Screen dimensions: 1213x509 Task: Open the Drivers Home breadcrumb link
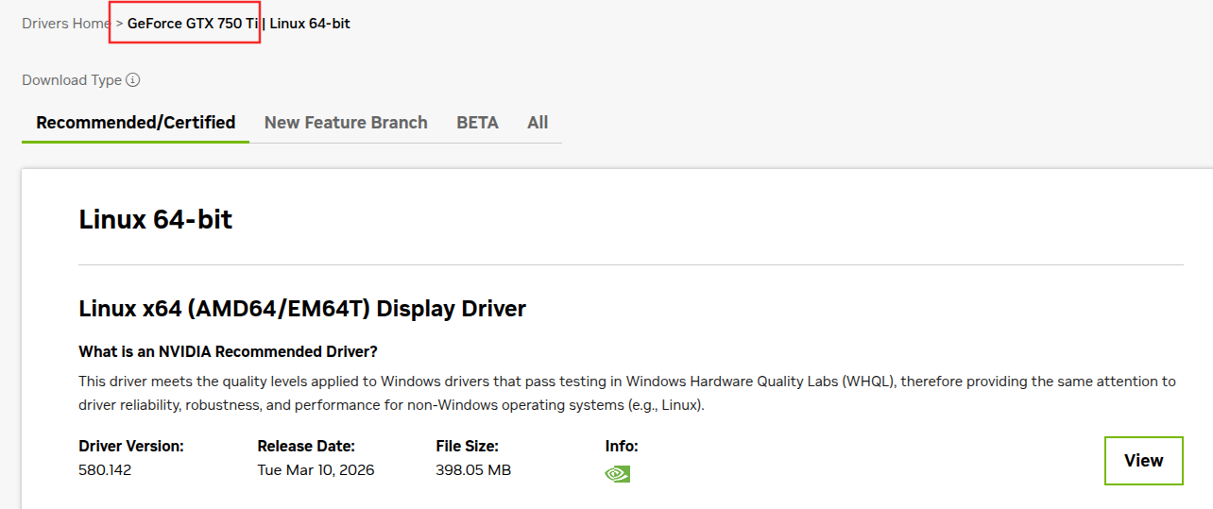66,24
